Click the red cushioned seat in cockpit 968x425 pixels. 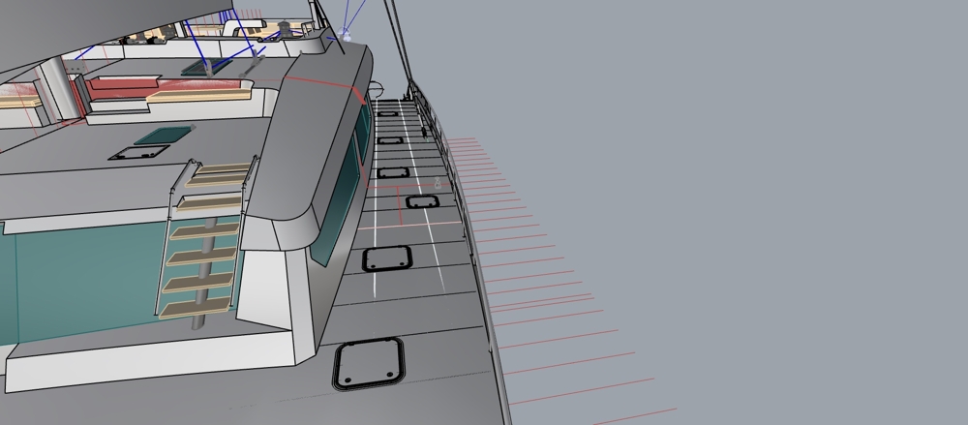click(x=116, y=88)
